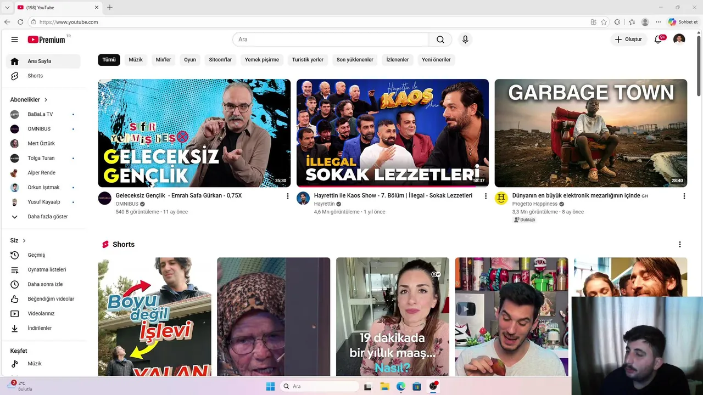Select the Müzik filter chip

136,60
